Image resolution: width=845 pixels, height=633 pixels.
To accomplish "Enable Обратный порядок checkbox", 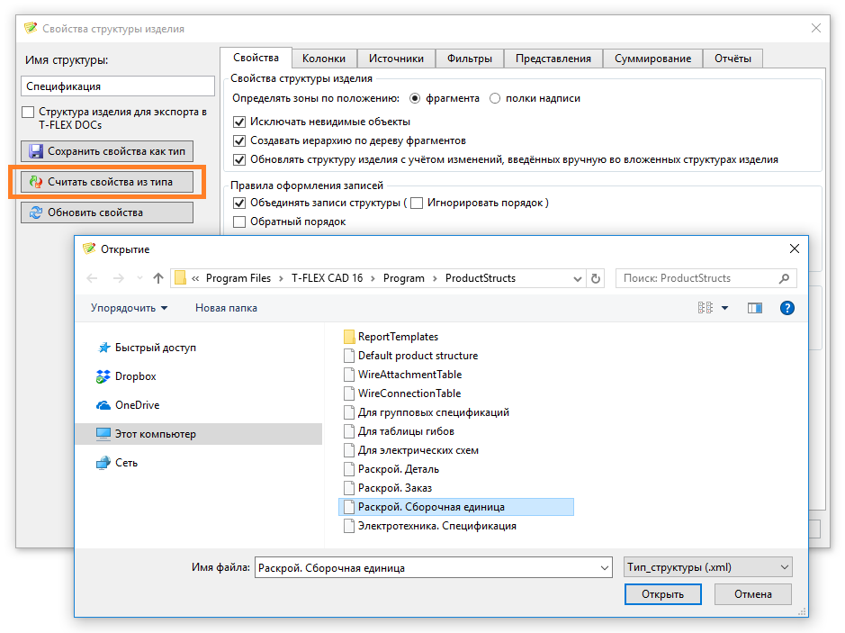I will click(239, 222).
